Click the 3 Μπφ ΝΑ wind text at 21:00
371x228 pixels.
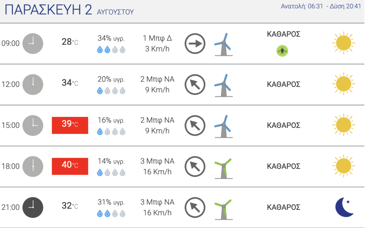tap(157, 202)
